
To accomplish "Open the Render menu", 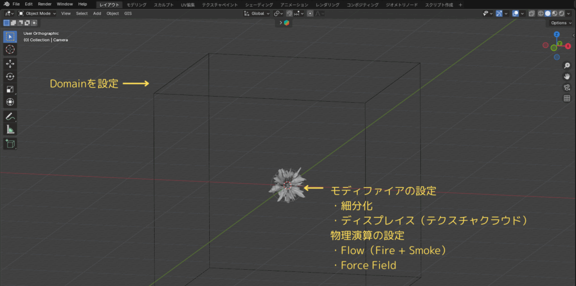I will tap(44, 4).
